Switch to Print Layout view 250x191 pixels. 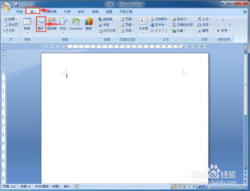pos(175,186)
